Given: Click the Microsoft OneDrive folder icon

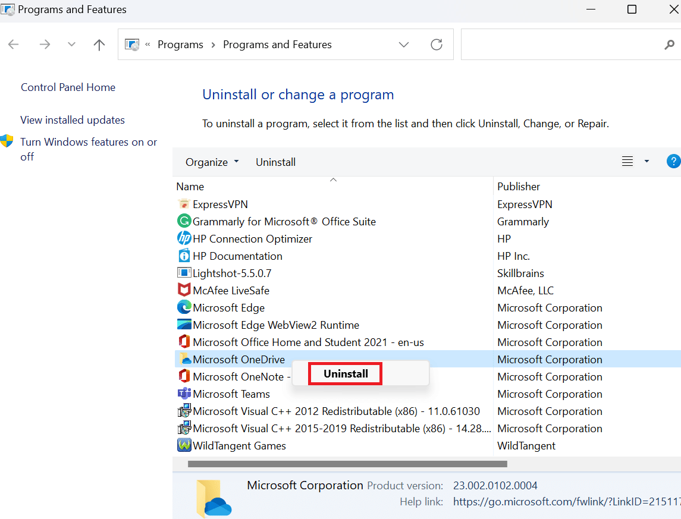Looking at the screenshot, I should coord(185,359).
